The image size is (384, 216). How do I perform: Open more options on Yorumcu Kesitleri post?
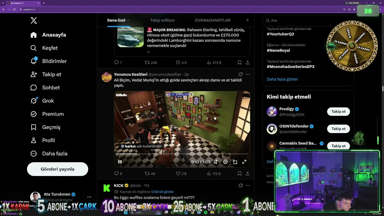247,74
